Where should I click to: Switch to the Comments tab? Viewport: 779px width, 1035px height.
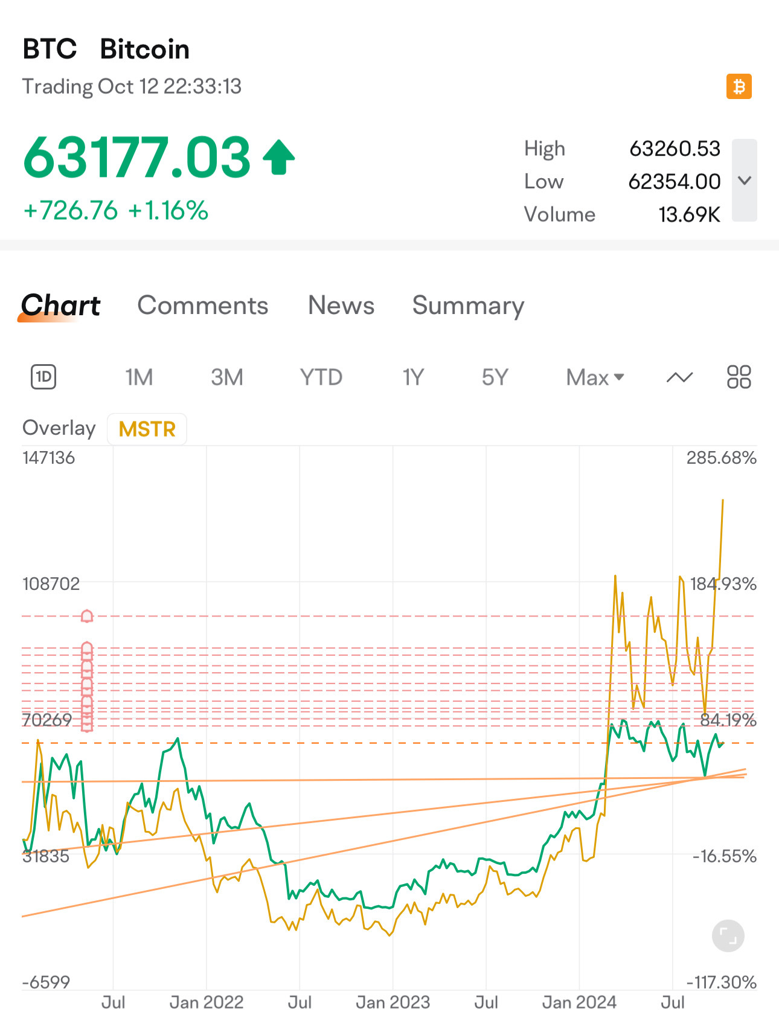pyautogui.click(x=203, y=306)
